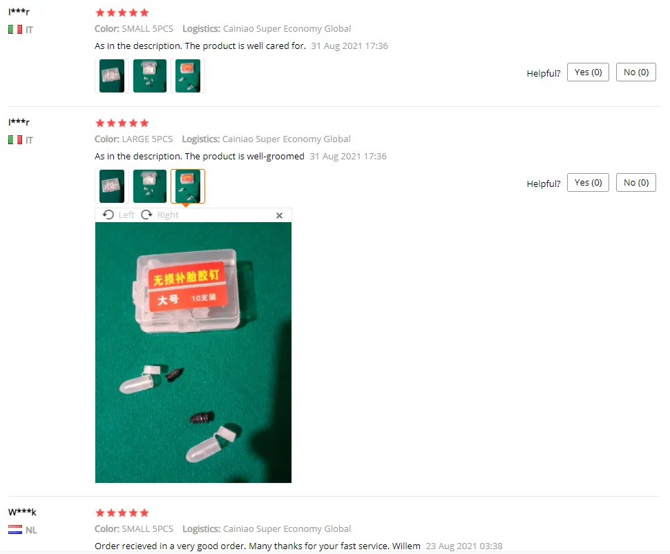
Task: Close the expanded review photo viewer
Action: 280,215
